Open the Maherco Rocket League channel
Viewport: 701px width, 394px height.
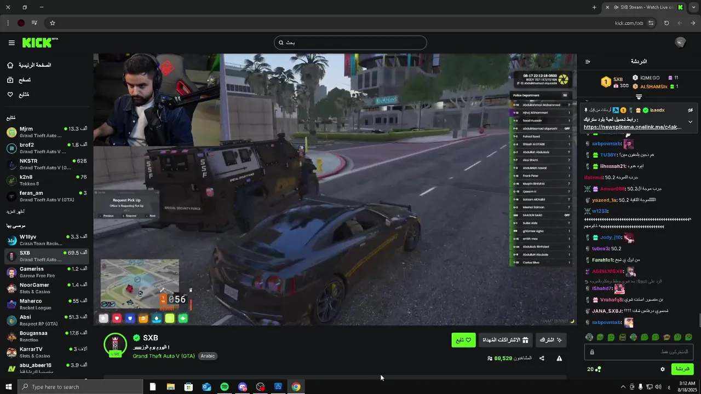tap(47, 304)
